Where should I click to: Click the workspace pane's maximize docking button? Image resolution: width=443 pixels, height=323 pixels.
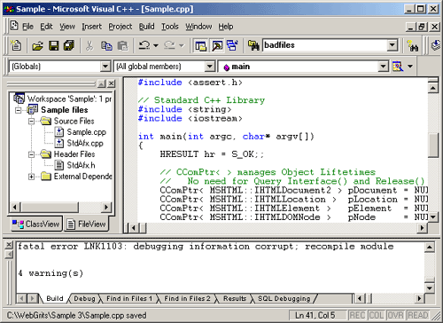coord(102,83)
